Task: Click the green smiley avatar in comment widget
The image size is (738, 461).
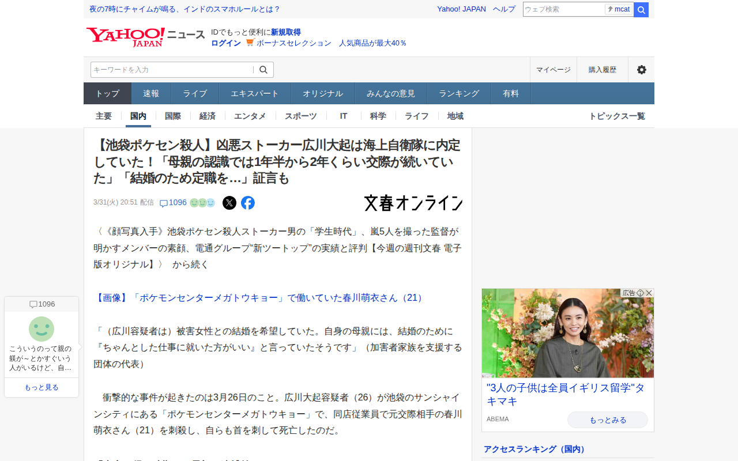Action: pyautogui.click(x=42, y=329)
